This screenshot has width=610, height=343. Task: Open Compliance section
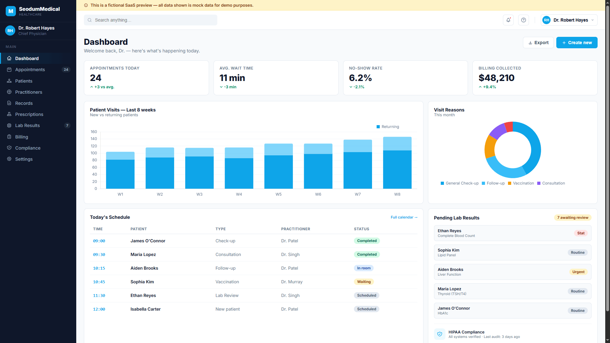click(x=38, y=148)
